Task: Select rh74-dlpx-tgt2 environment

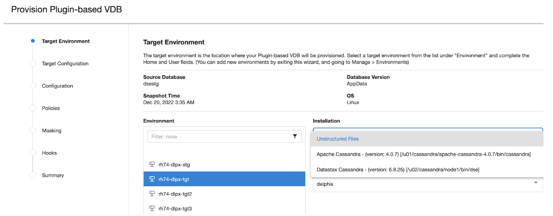Action: [175, 194]
